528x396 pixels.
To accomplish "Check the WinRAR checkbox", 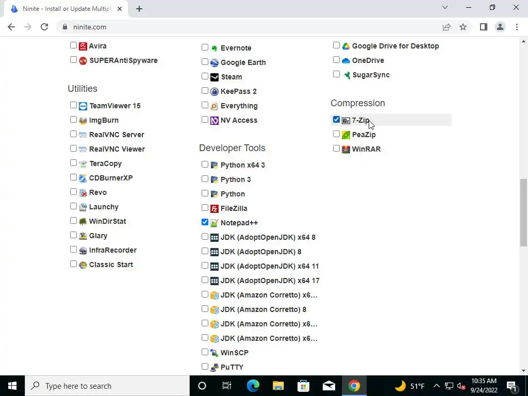I will 336,148.
